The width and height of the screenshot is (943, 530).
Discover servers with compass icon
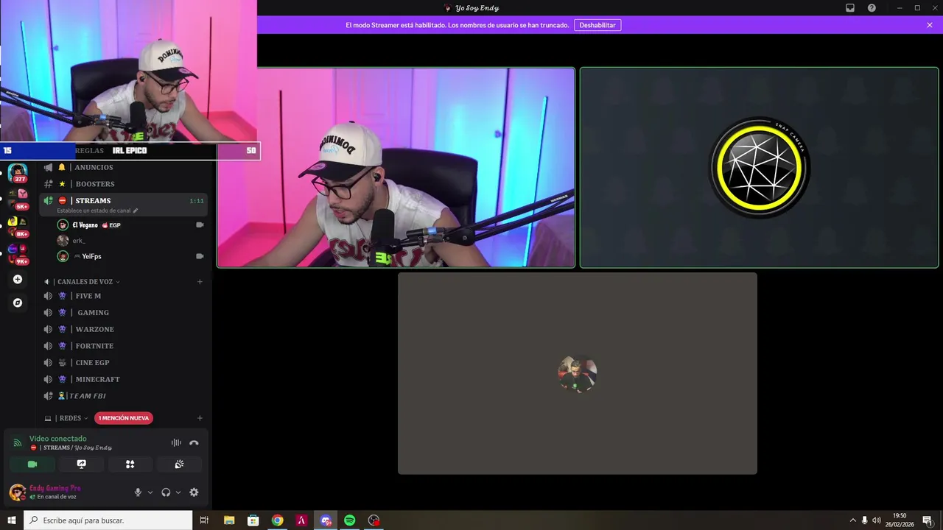click(x=18, y=303)
